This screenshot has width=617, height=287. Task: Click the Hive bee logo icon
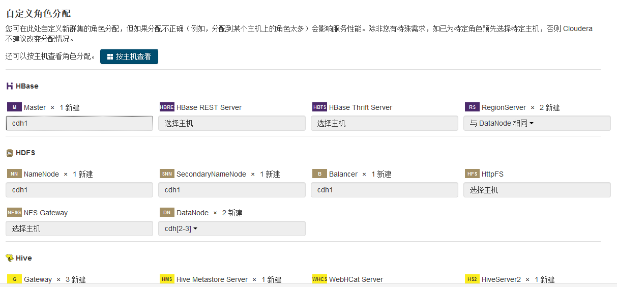10,258
